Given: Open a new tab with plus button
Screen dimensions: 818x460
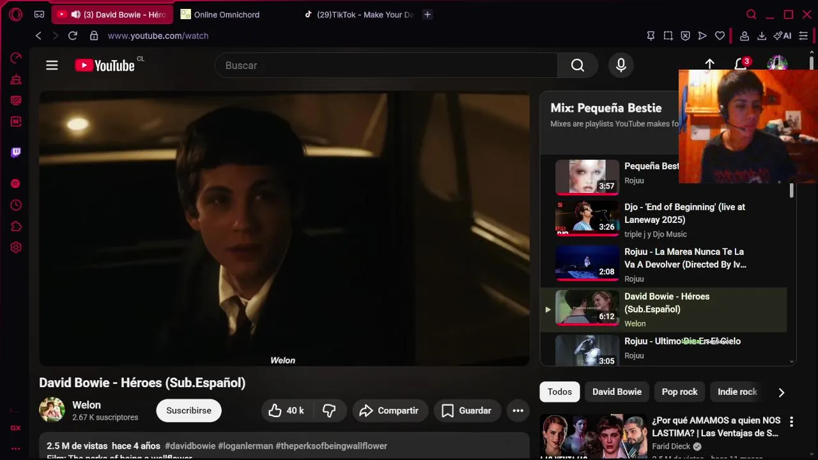Looking at the screenshot, I should (x=428, y=14).
